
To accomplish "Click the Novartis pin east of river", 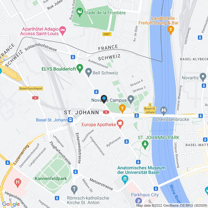I will coord(203,77).
